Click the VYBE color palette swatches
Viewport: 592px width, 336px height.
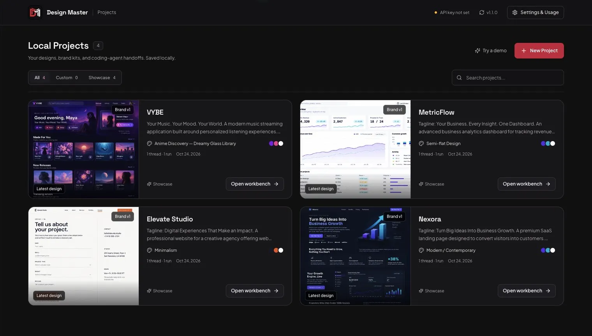point(276,143)
